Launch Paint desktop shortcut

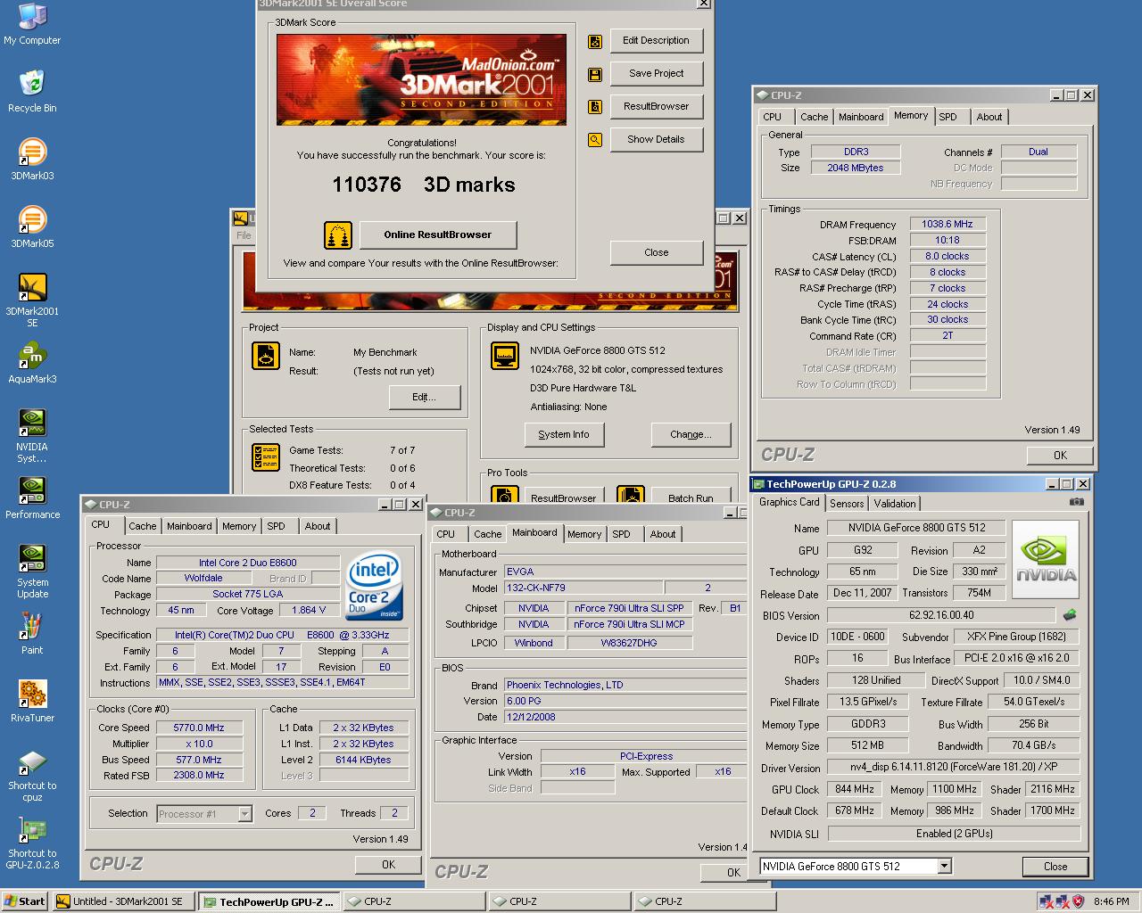click(x=32, y=634)
